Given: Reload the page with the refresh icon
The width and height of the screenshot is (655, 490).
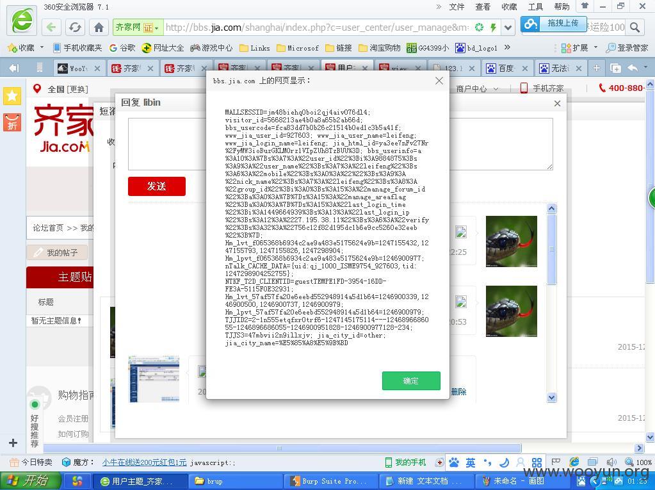Looking at the screenshot, I should pos(75,28).
